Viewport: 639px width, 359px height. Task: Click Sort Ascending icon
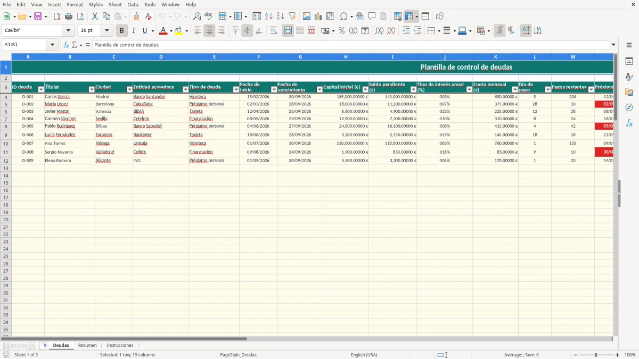[268, 16]
